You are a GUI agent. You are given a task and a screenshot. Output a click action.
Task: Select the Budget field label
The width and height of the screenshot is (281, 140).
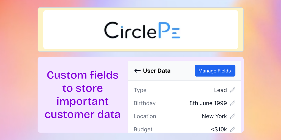point(143,129)
